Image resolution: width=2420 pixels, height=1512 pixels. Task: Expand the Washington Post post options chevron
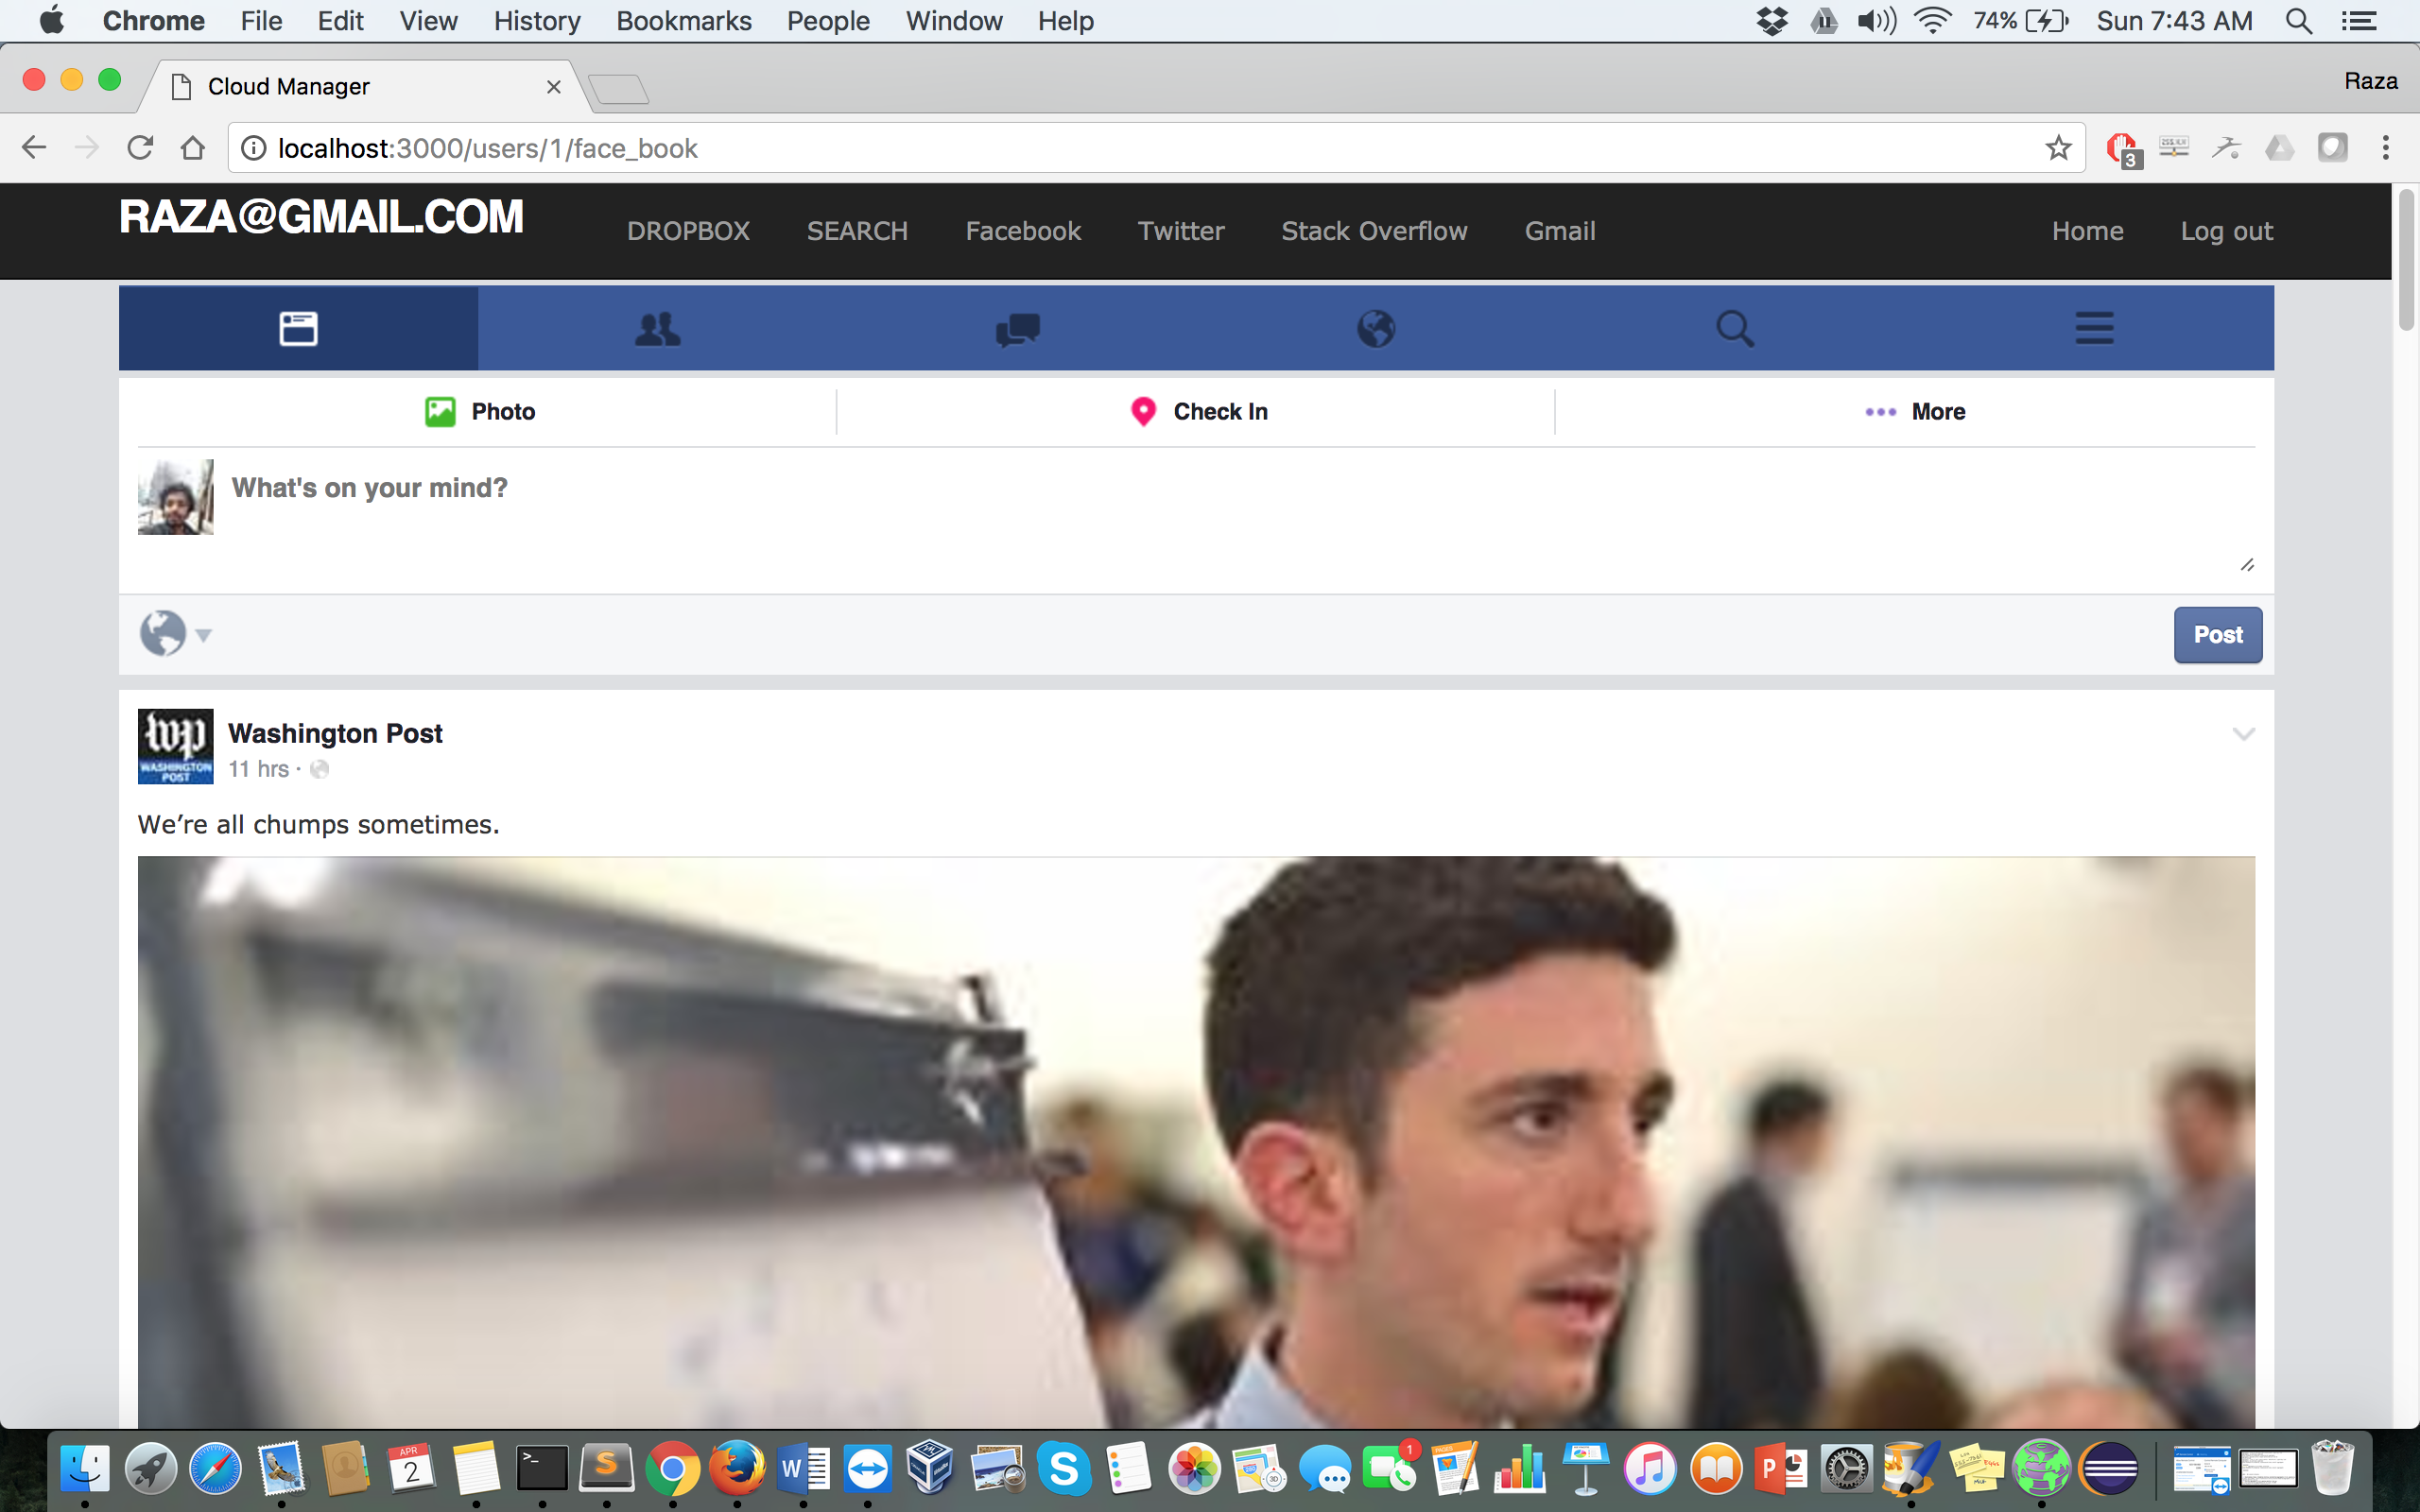click(x=2243, y=734)
